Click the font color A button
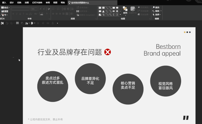Image resolution: width=202 pixels, height=124 pixels. pos(47,14)
